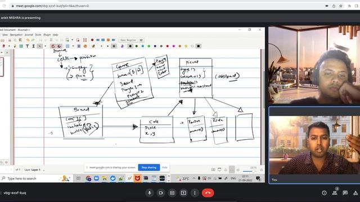Pick the light blue color swatch
Screen dimensions: 360x202
pos(142,46)
